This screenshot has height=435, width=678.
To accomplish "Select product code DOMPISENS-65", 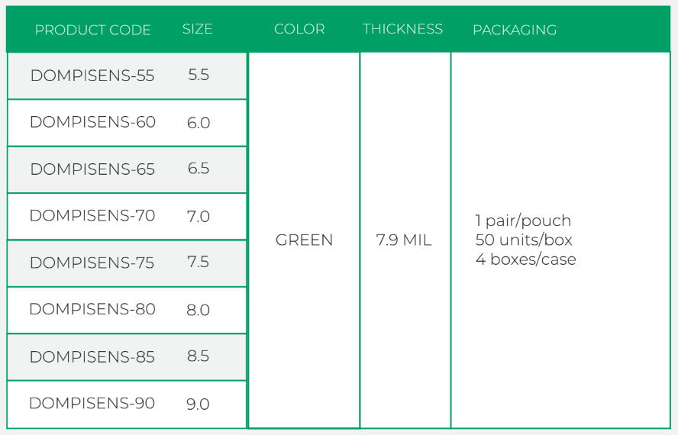I will (x=92, y=169).
